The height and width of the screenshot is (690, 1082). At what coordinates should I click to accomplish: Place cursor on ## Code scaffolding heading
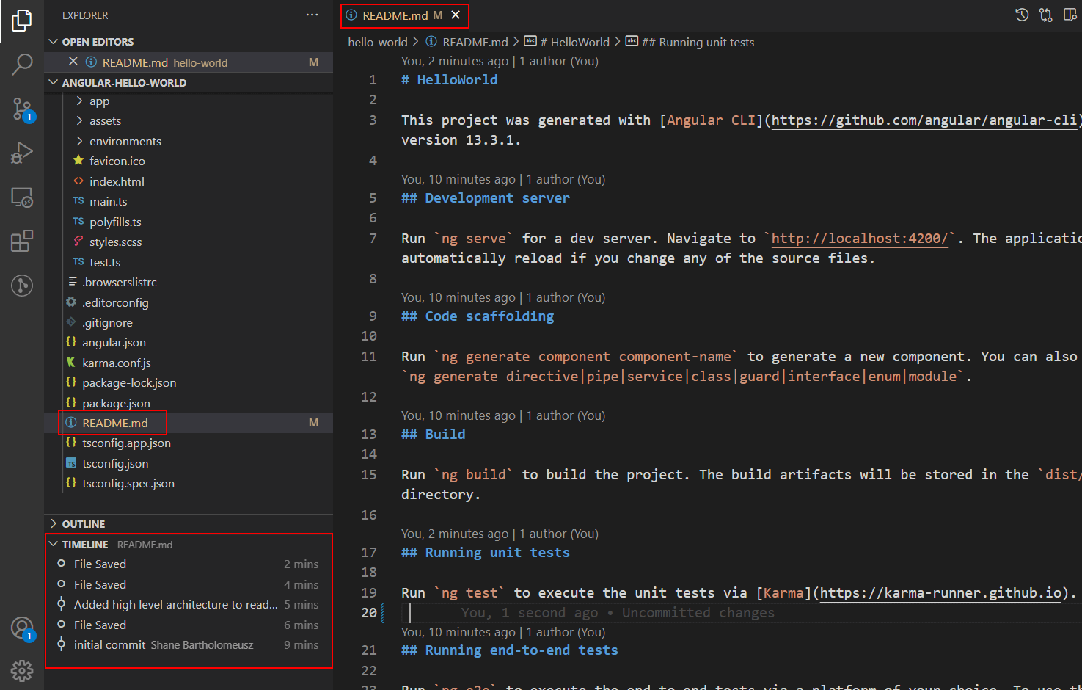pos(478,316)
